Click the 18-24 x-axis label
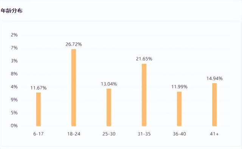Screen dimensions: 242x149 point(74,134)
